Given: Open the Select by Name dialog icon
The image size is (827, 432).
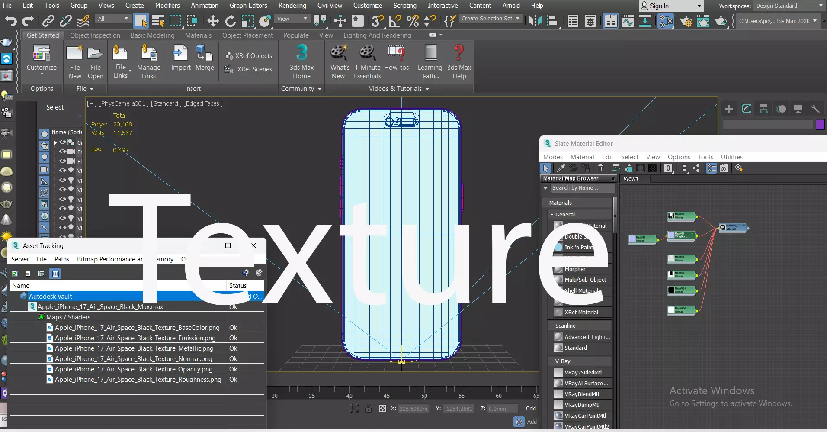Looking at the screenshot, I should tap(158, 21).
